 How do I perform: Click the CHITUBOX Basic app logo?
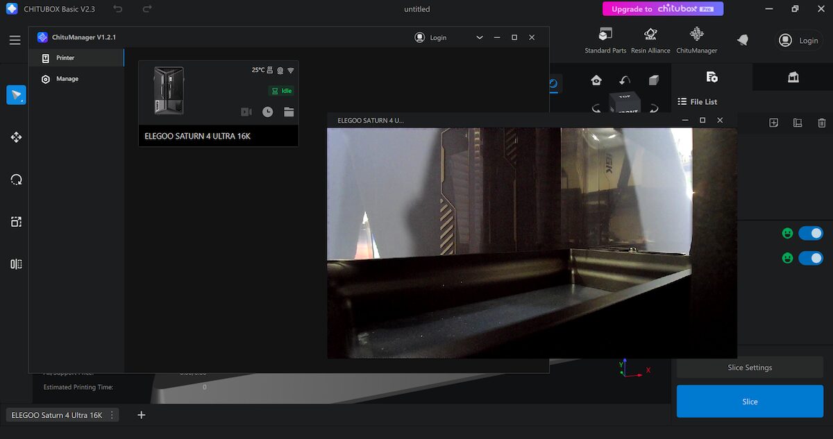click(12, 9)
